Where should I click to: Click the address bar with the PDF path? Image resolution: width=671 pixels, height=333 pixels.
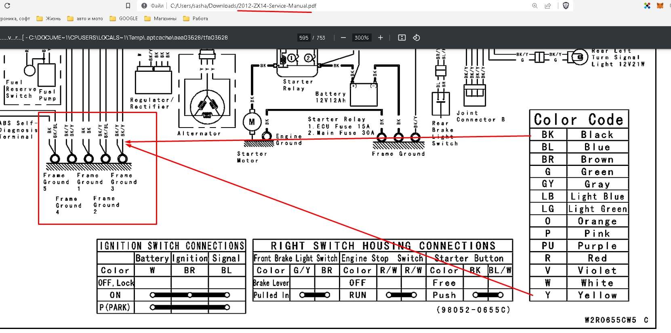coord(243,6)
